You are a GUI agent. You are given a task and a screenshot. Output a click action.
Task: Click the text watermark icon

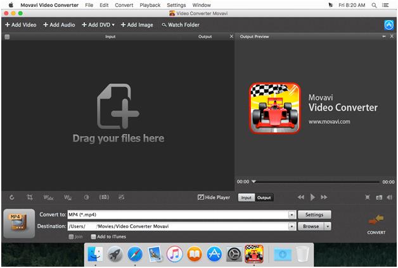click(x=48, y=197)
